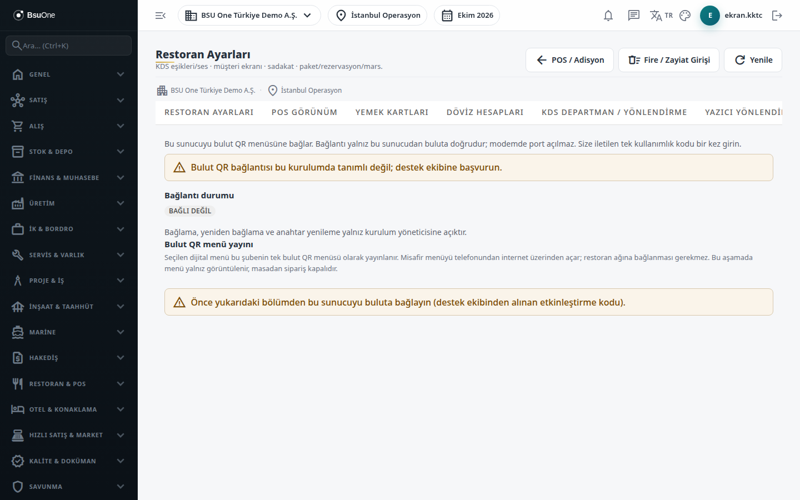Open notifications bell icon

pos(608,16)
